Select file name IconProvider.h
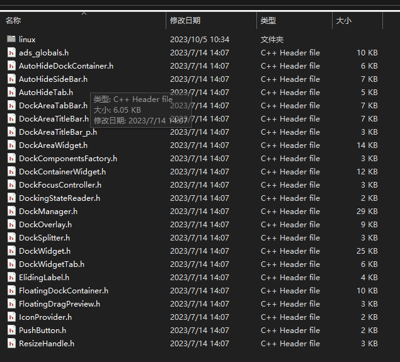400x362 pixels. (x=45, y=317)
